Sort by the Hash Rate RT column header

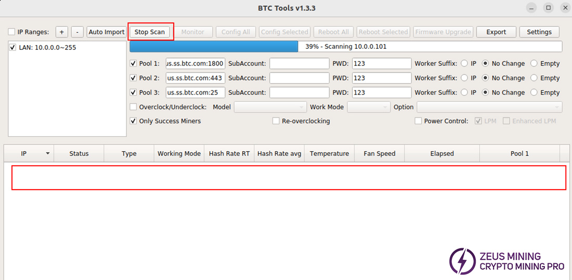point(229,154)
